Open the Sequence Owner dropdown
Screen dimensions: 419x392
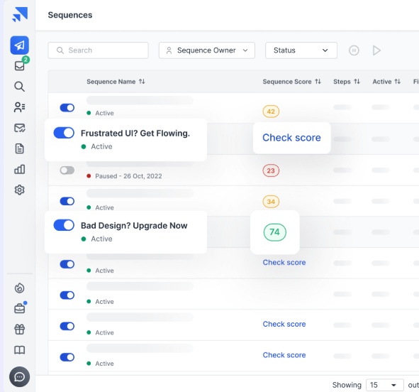pos(207,50)
